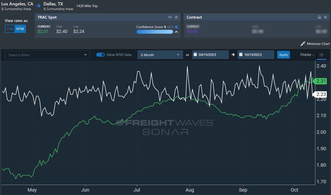
Task: Click the lock icon in Contract panel
Action: click(x=319, y=17)
